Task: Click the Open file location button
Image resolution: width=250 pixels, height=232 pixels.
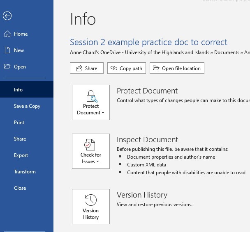Action: (177, 68)
